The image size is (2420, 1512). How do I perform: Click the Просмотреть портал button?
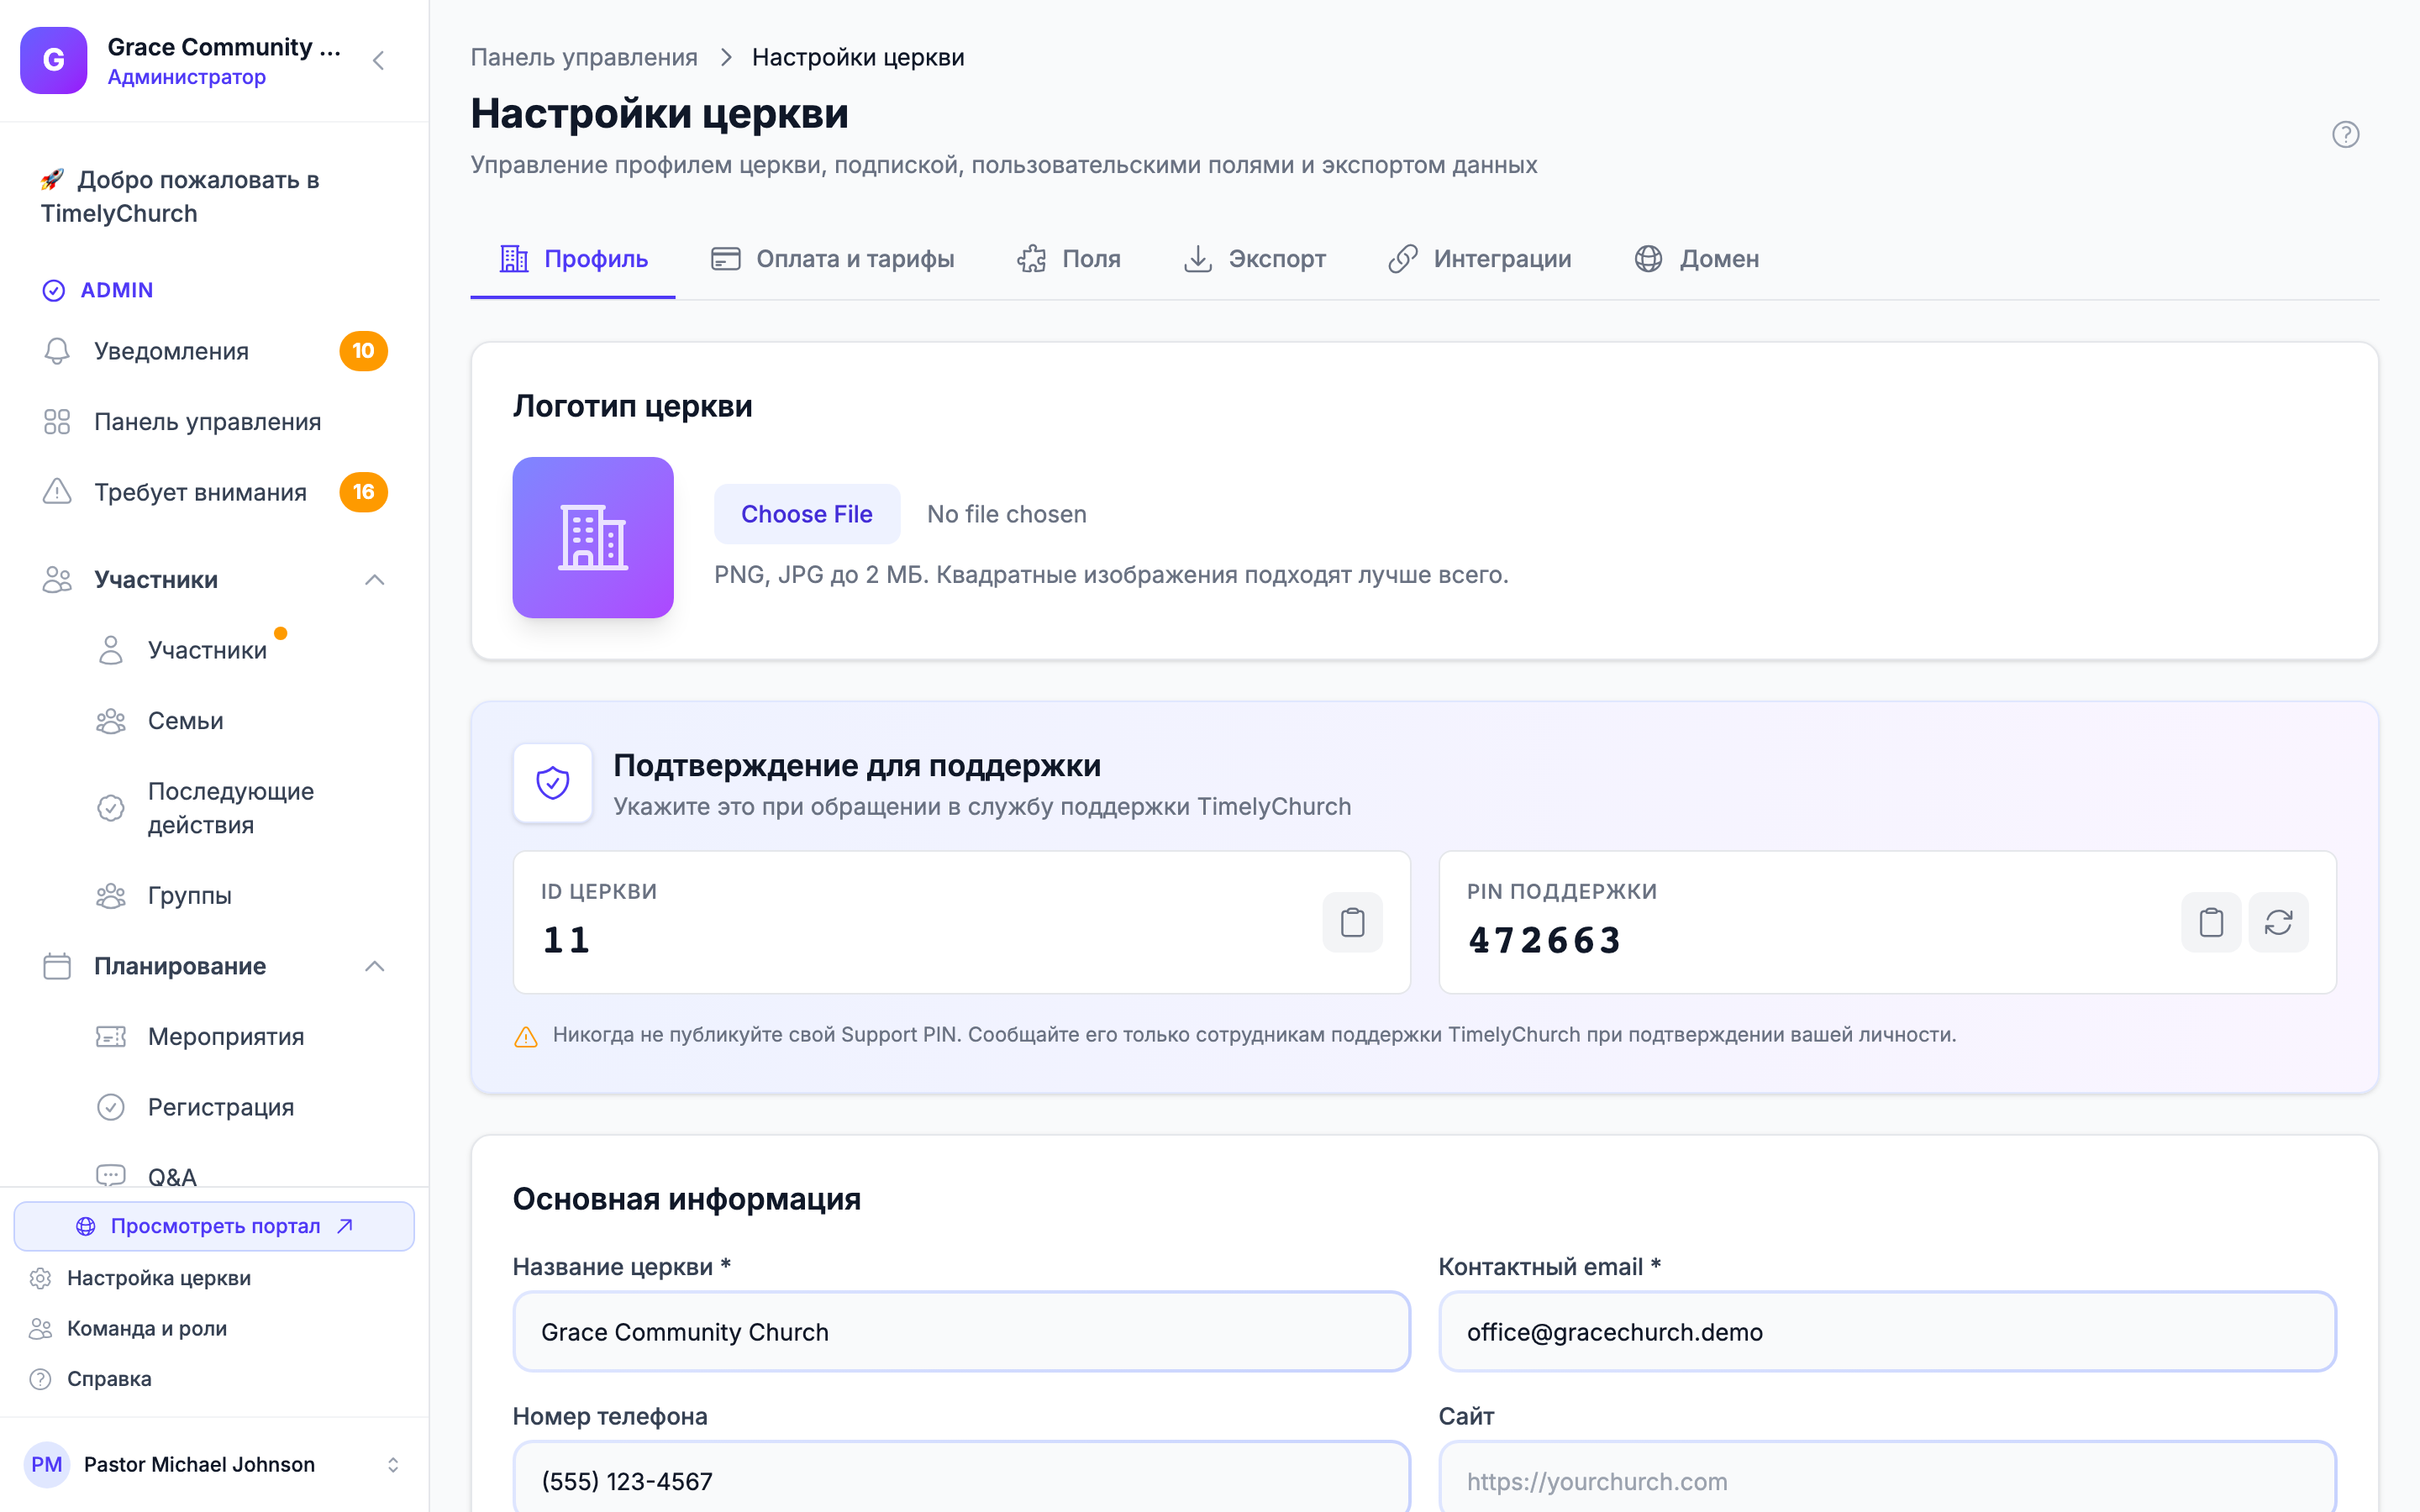tap(214, 1226)
